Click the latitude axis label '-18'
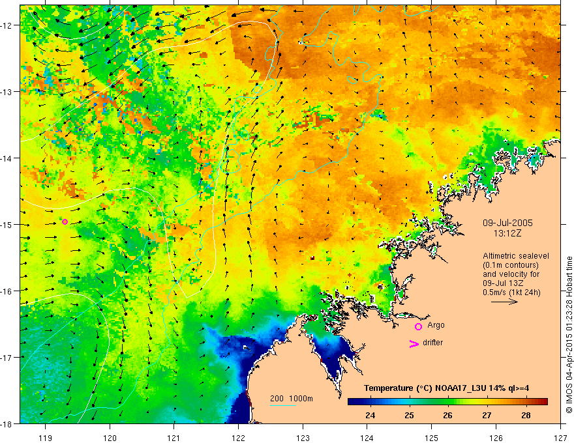 7,423
